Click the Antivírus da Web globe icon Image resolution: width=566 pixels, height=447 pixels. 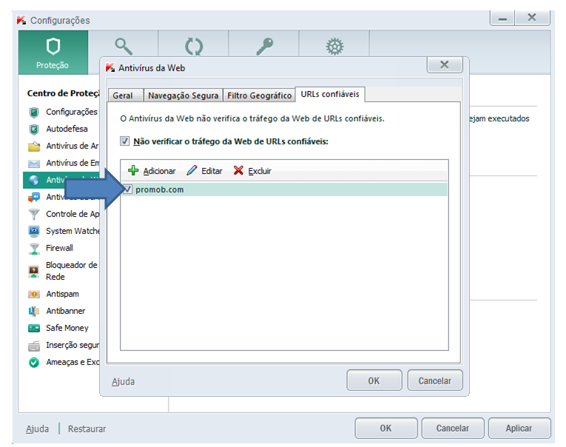point(34,180)
